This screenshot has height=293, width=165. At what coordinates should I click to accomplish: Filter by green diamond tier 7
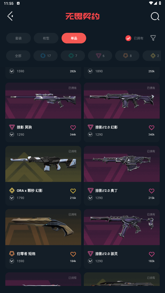[x=73, y=56]
